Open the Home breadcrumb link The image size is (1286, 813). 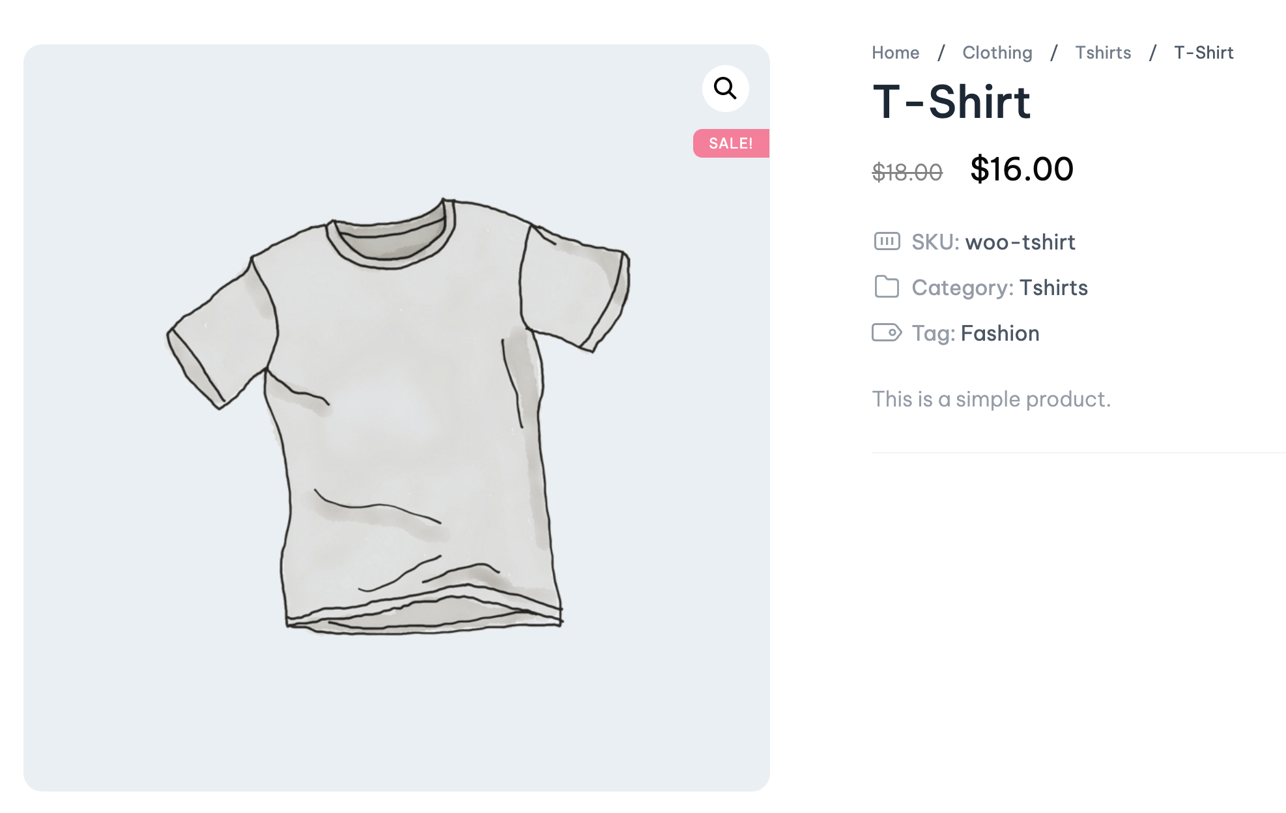pos(896,53)
